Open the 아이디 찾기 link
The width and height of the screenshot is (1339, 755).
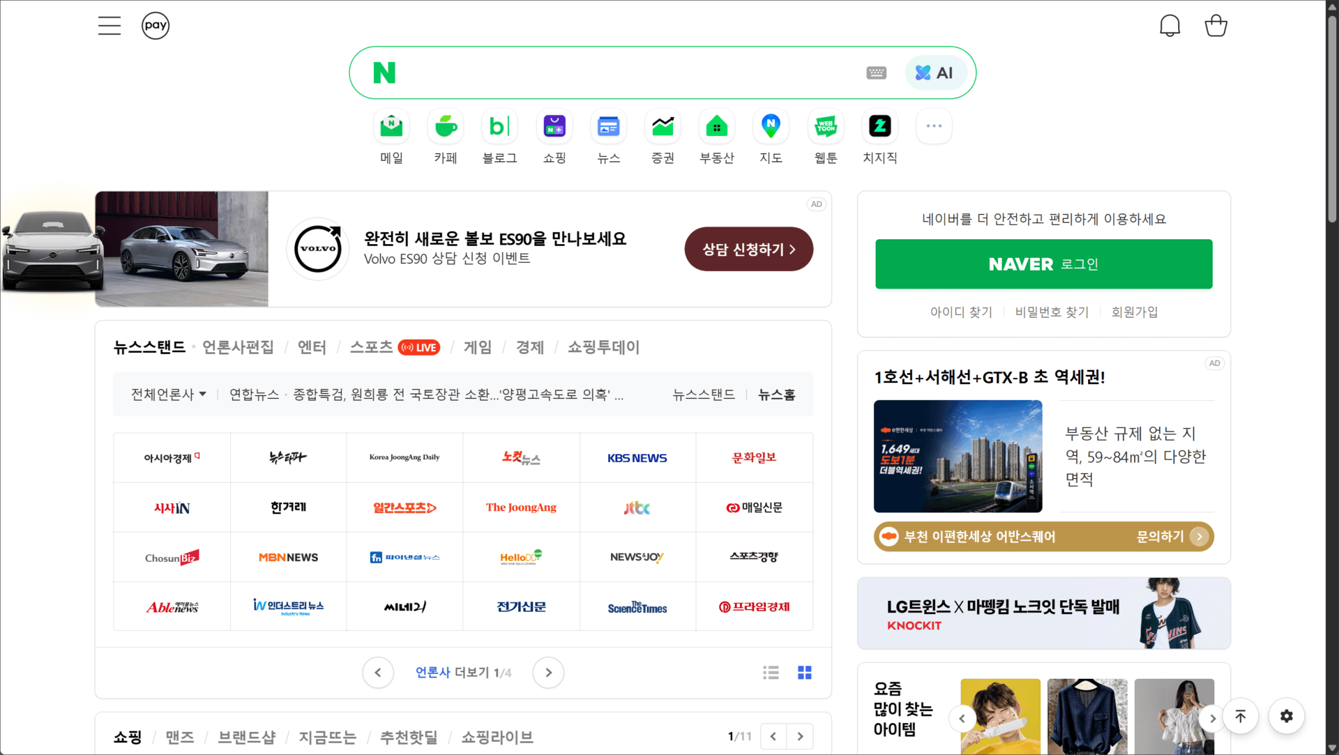(x=961, y=312)
